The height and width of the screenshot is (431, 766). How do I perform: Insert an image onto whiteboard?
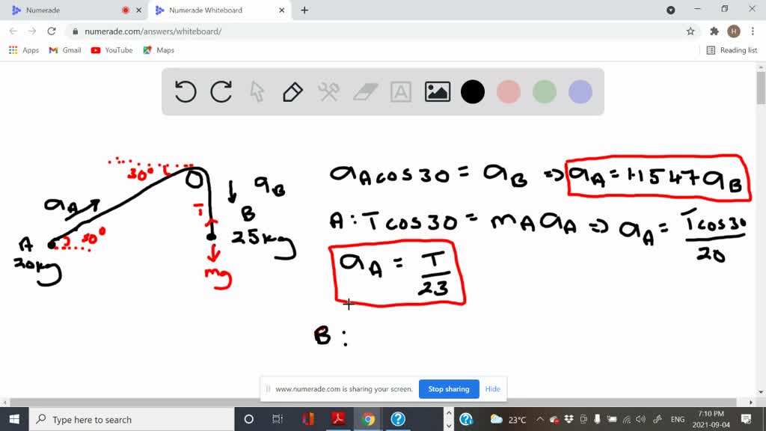coord(437,92)
